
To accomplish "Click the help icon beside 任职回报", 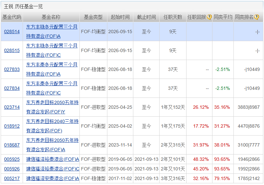I will click(x=209, y=17).
